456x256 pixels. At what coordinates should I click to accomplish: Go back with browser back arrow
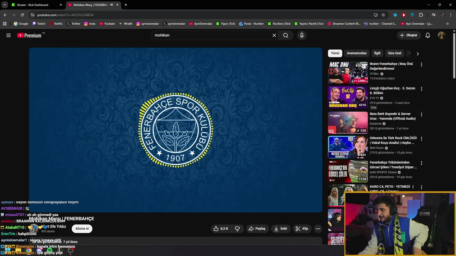coord(5,15)
